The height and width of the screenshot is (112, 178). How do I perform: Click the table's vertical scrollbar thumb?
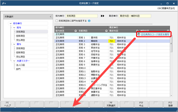click(171, 44)
